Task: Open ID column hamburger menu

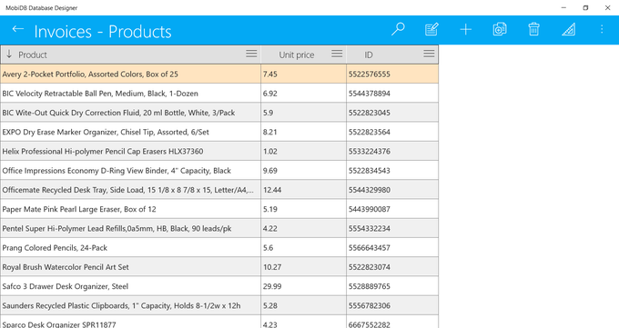Action: pyautogui.click(x=429, y=54)
